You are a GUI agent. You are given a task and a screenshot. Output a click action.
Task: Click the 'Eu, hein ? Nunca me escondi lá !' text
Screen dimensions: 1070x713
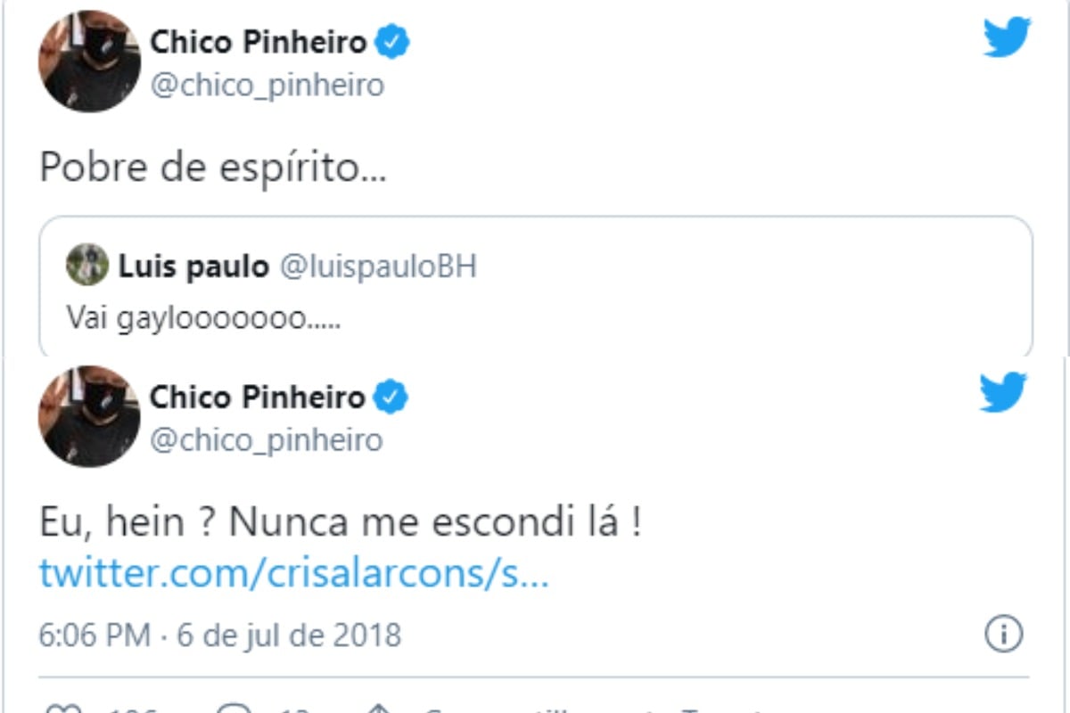[340, 524]
